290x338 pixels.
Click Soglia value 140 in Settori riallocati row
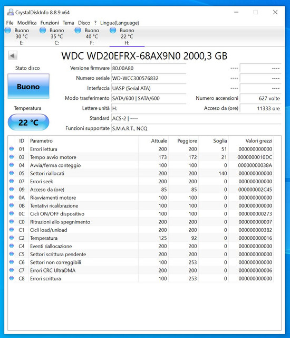(223, 173)
